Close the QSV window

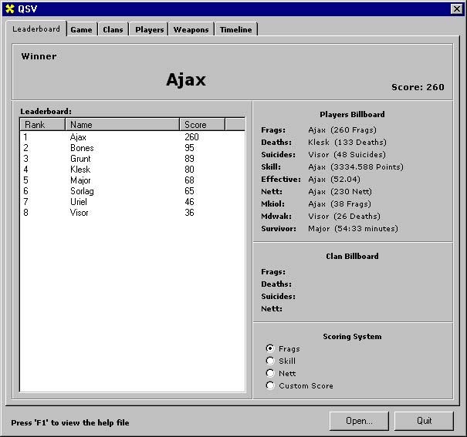coord(456,8)
